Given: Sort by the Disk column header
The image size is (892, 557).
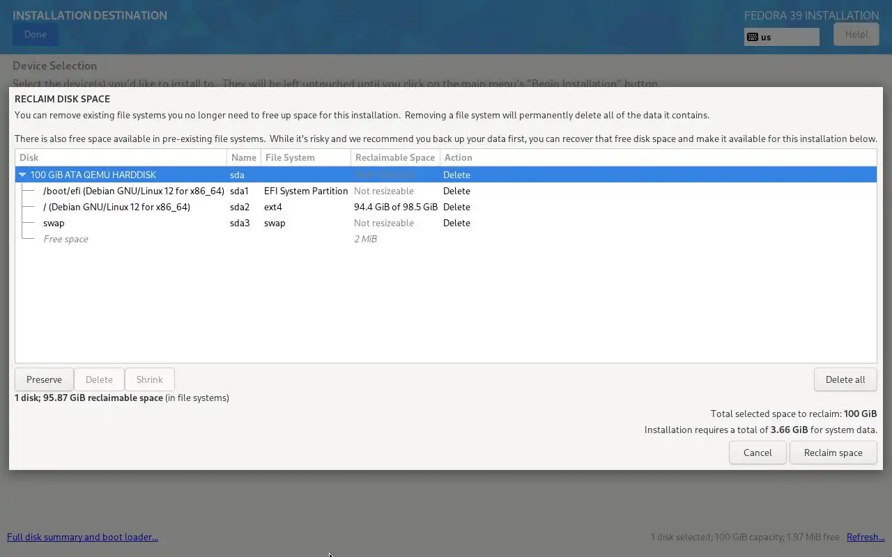Looking at the screenshot, I should [x=121, y=157].
